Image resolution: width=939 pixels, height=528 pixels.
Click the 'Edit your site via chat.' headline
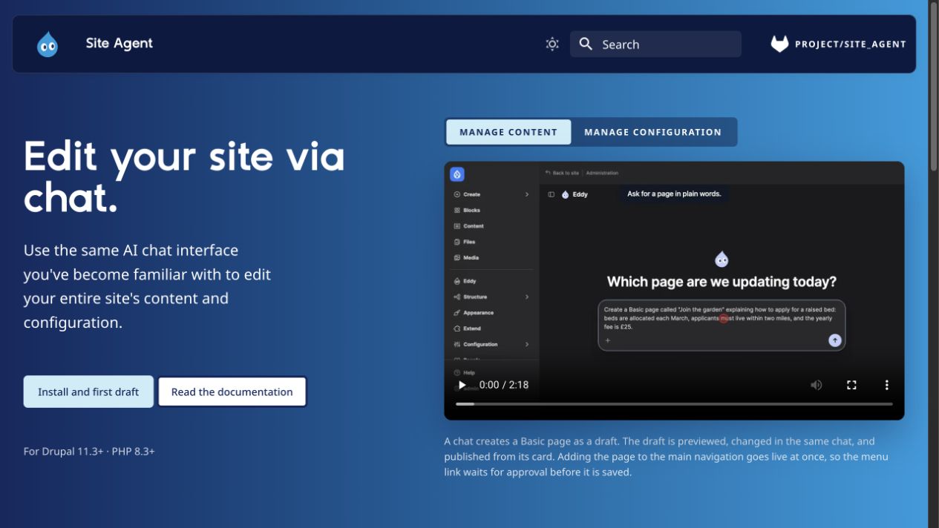184,177
